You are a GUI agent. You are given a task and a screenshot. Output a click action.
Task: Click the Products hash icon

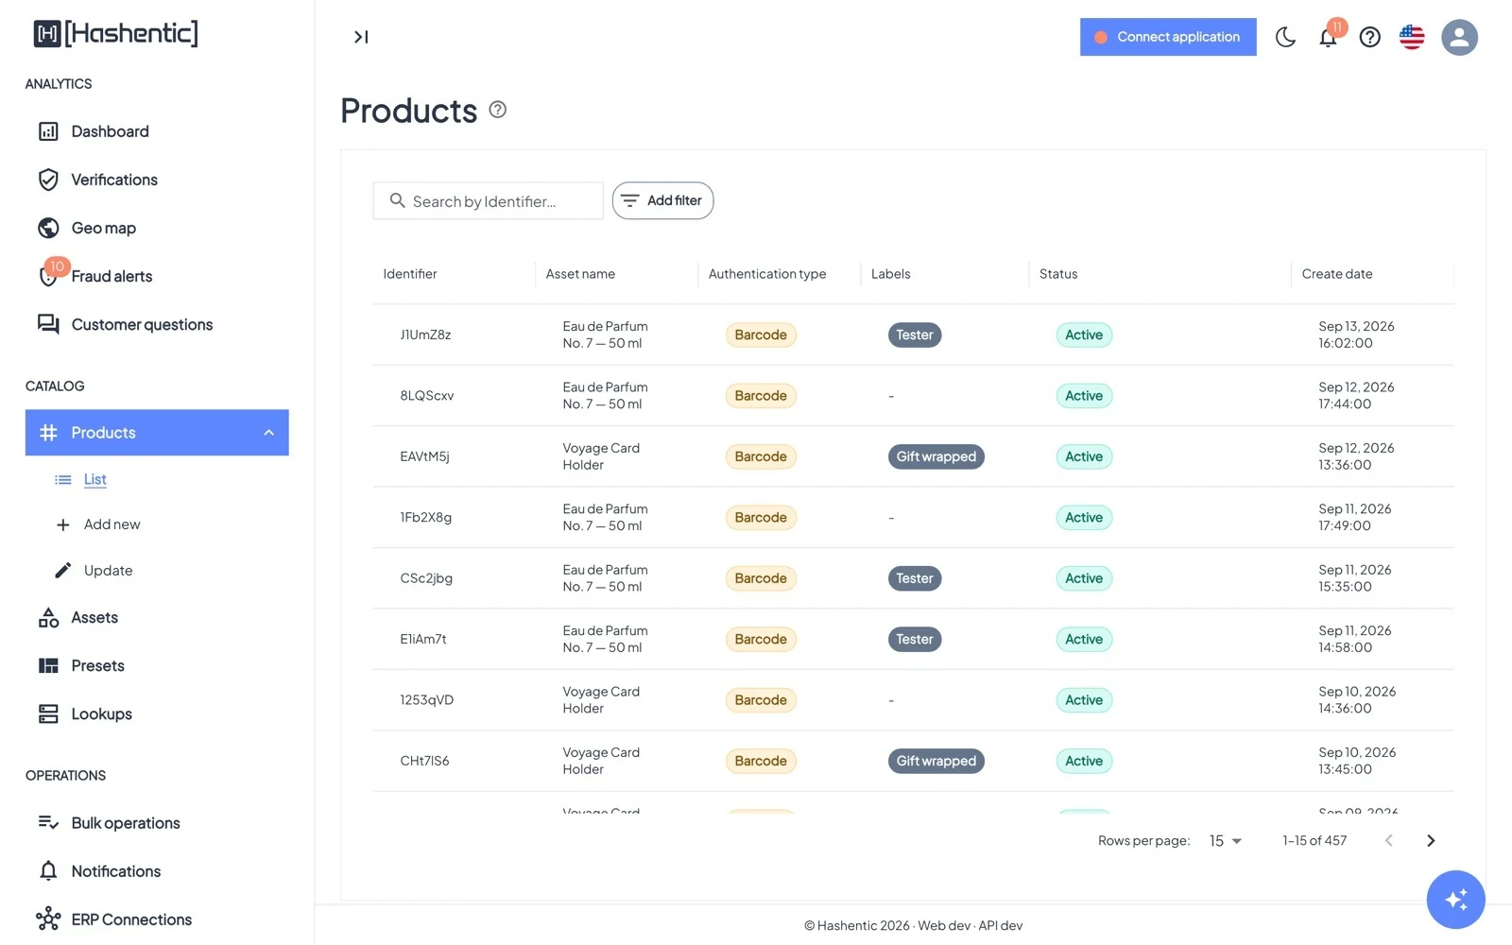click(48, 433)
